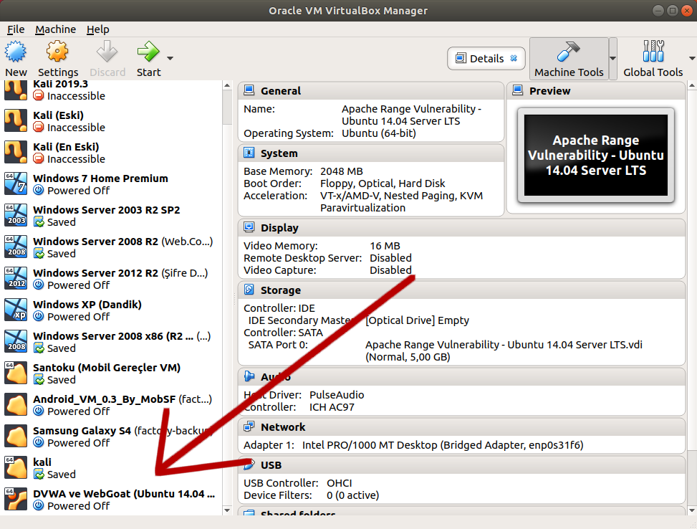Viewport: 697px width, 529px height.
Task: Select the Details tool tab
Action: tap(486, 58)
